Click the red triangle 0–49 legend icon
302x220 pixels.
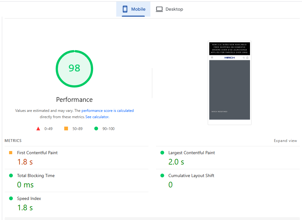pos(38,128)
